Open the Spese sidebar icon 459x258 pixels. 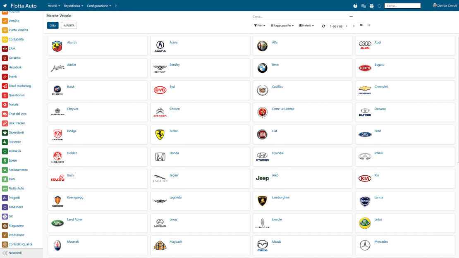[5, 160]
